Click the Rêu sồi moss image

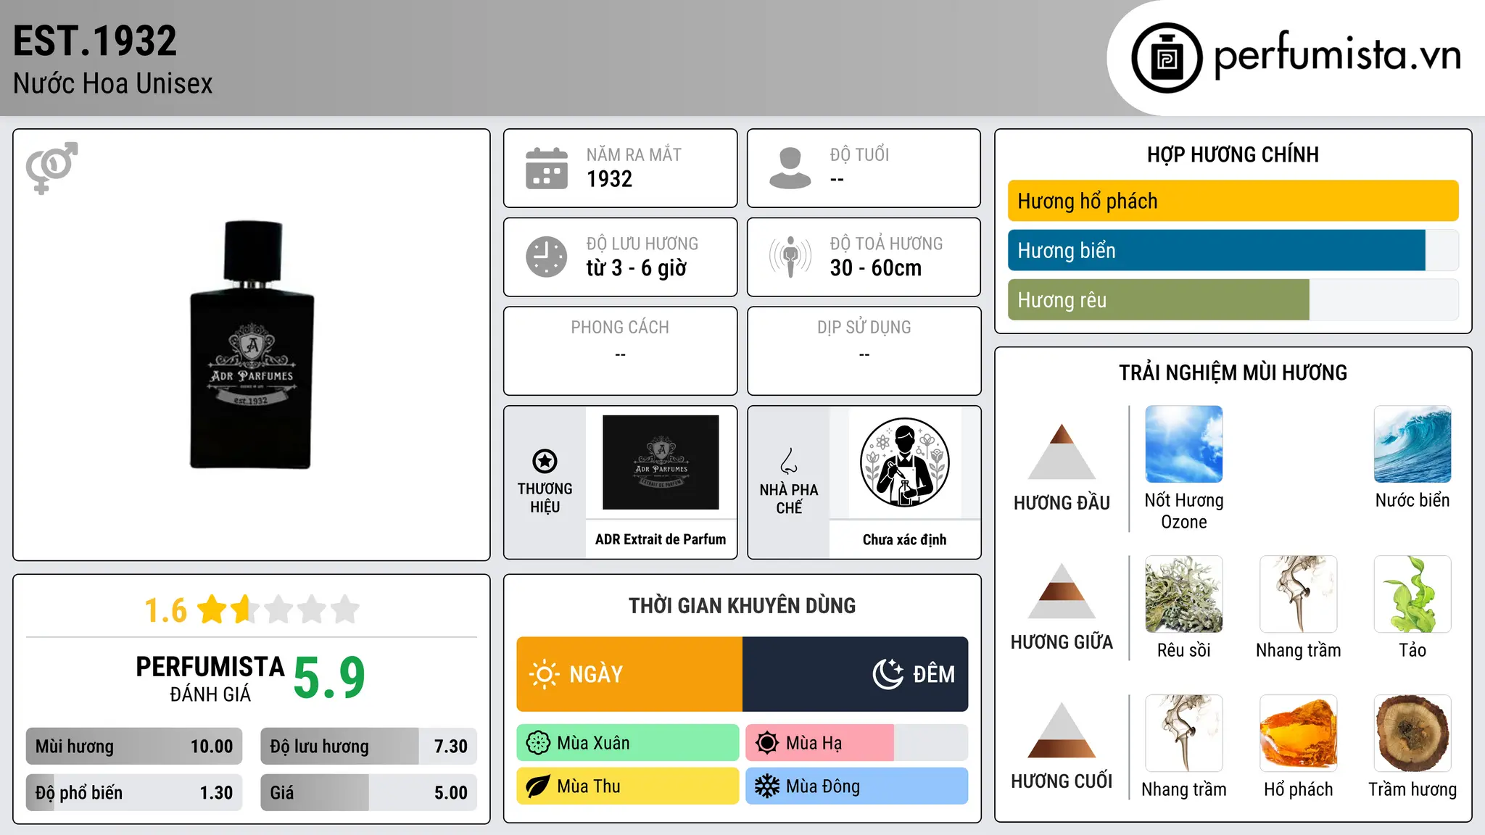(1184, 594)
